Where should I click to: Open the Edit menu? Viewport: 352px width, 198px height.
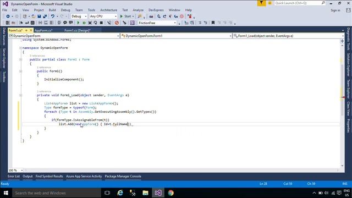15,10
